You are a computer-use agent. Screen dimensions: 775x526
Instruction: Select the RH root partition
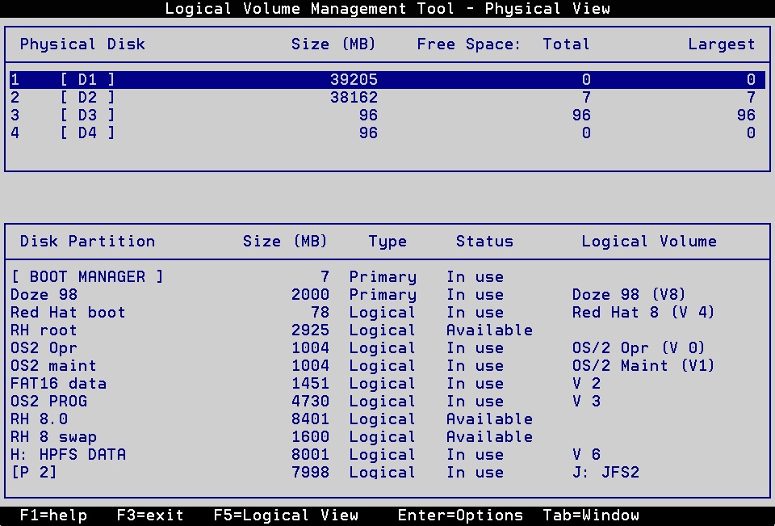44,330
